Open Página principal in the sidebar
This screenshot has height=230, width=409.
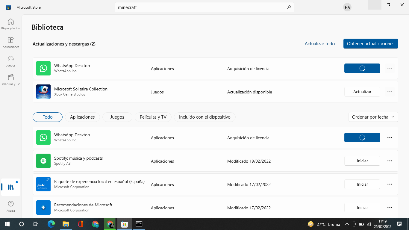coord(11,24)
